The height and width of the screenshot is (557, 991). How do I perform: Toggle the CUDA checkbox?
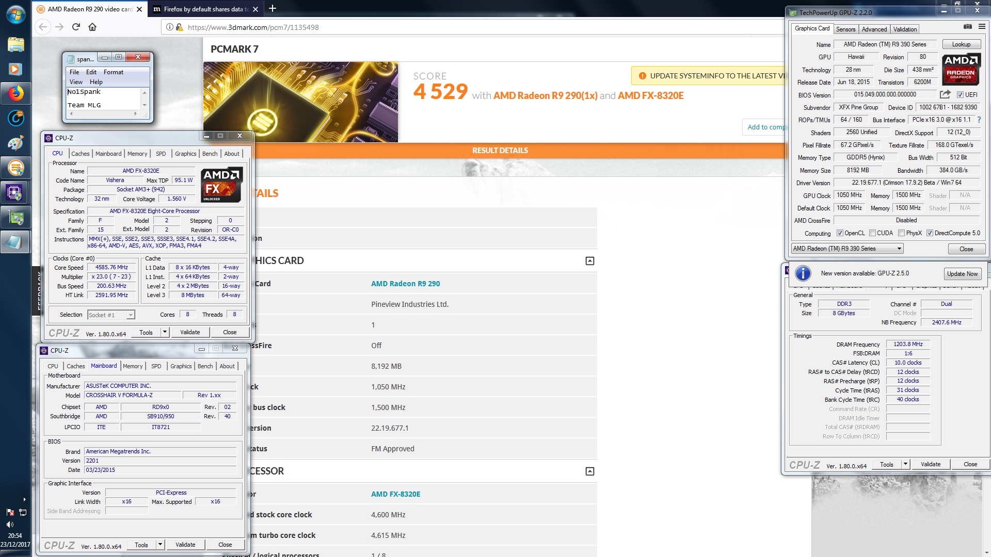(872, 233)
